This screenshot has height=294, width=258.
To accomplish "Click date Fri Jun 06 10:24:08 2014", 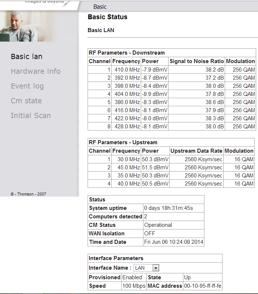I will point(174,242).
